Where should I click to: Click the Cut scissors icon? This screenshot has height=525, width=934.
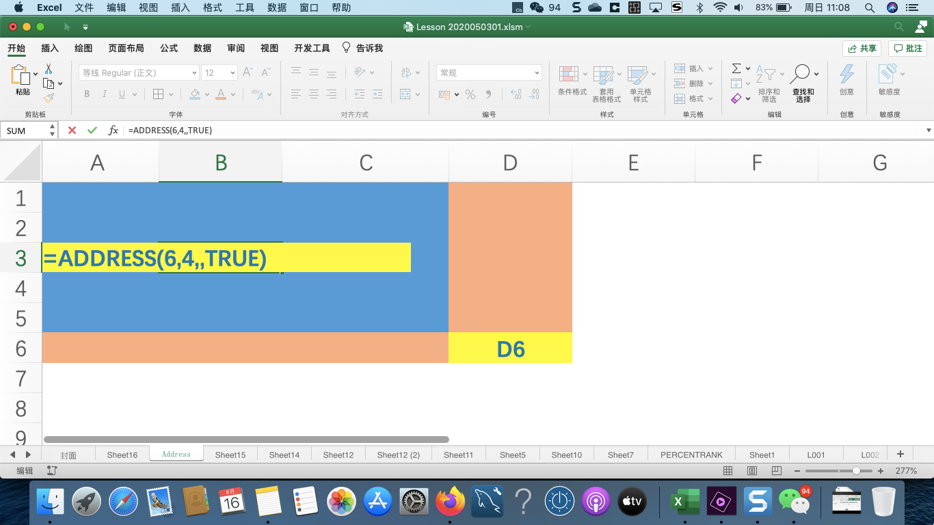(x=49, y=69)
